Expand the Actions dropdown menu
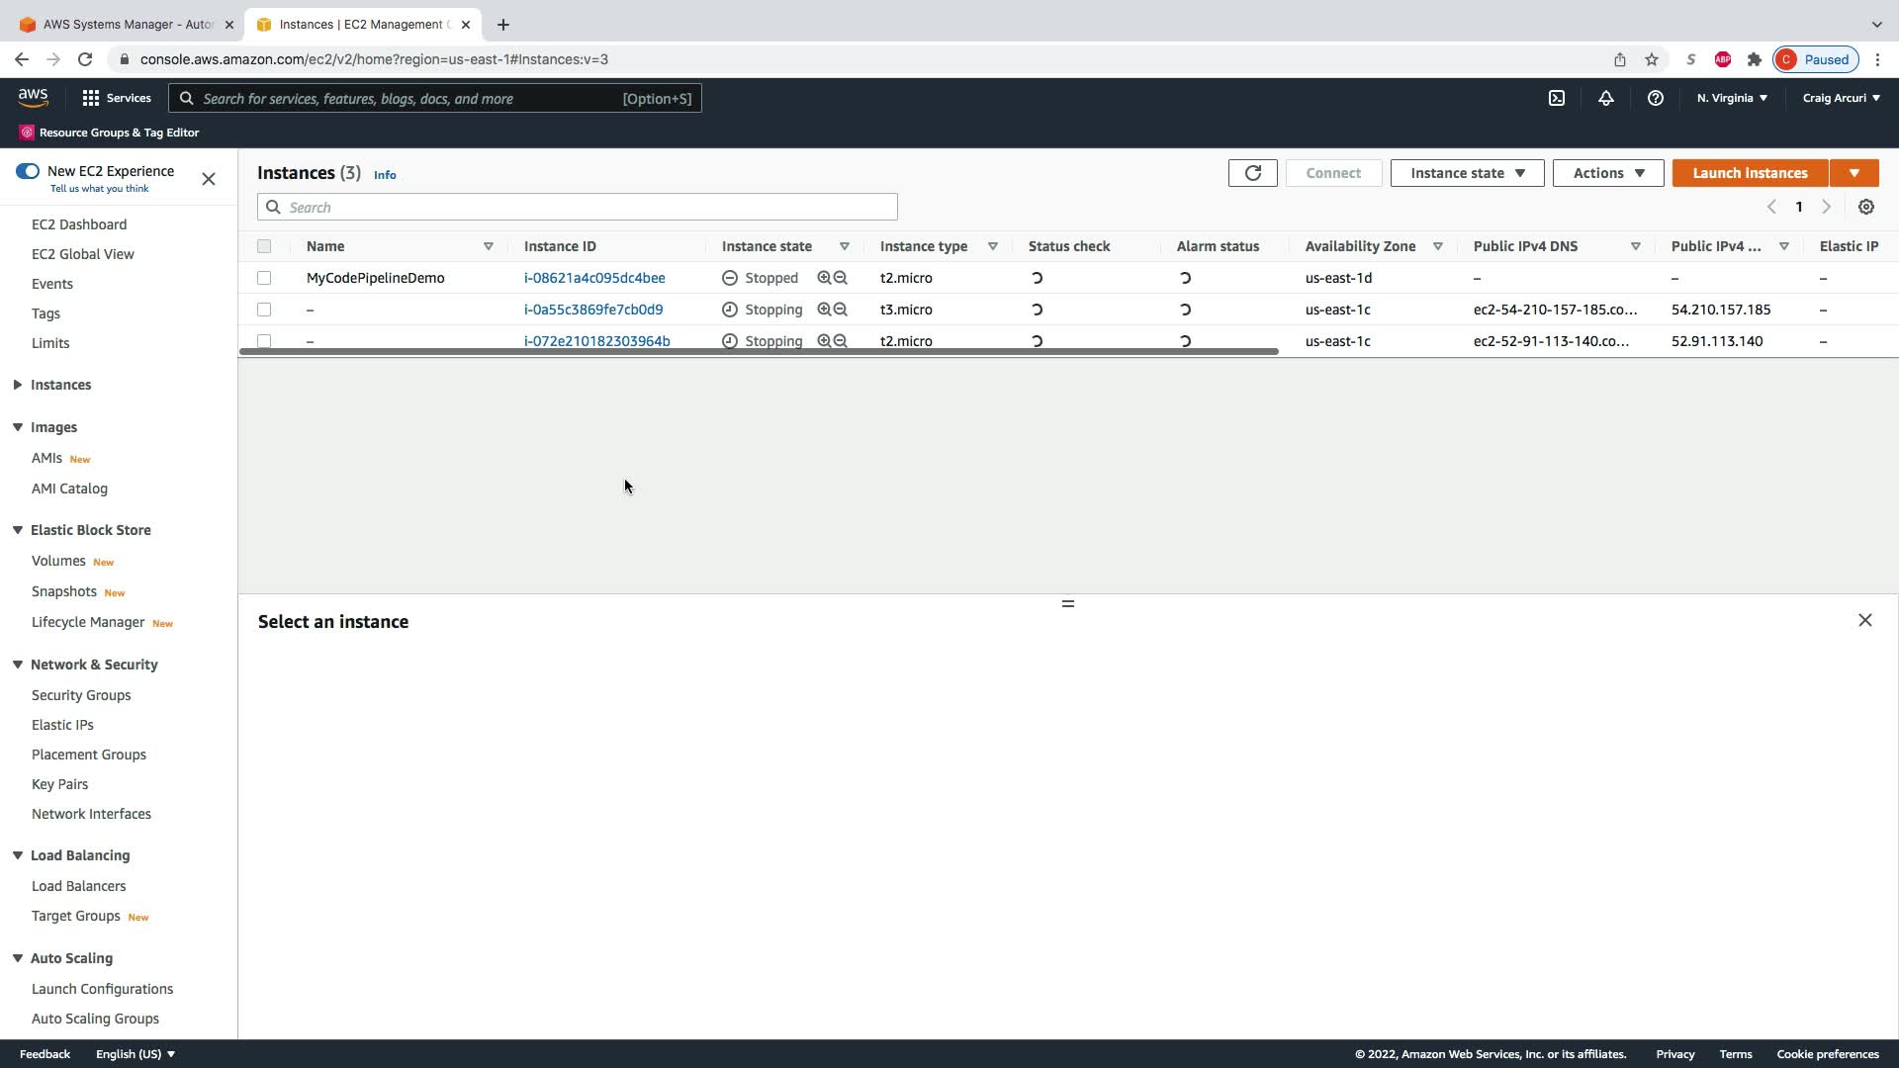Image resolution: width=1899 pixels, height=1068 pixels. [1607, 173]
